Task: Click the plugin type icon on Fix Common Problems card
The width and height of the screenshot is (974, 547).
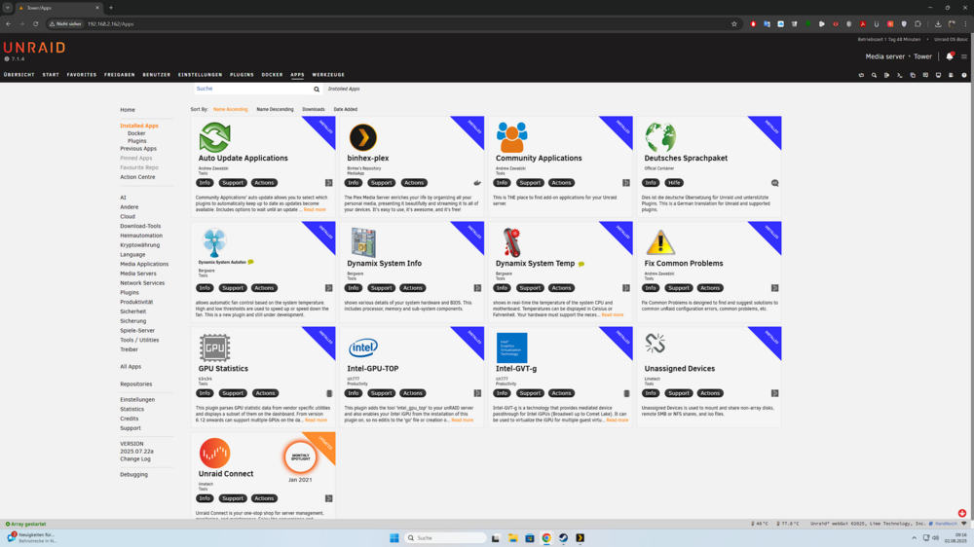Action: coord(774,288)
